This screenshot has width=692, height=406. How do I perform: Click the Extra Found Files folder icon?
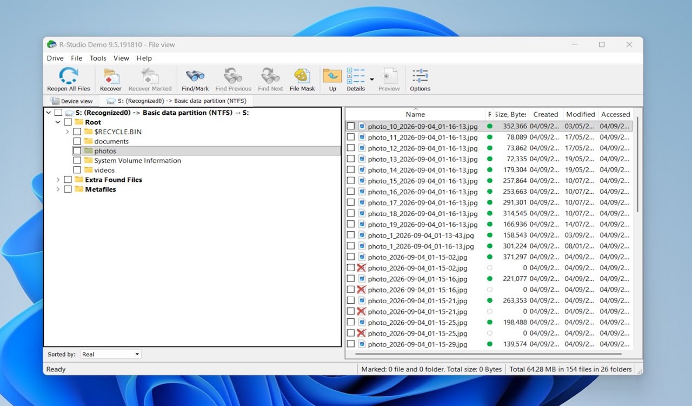(x=79, y=180)
